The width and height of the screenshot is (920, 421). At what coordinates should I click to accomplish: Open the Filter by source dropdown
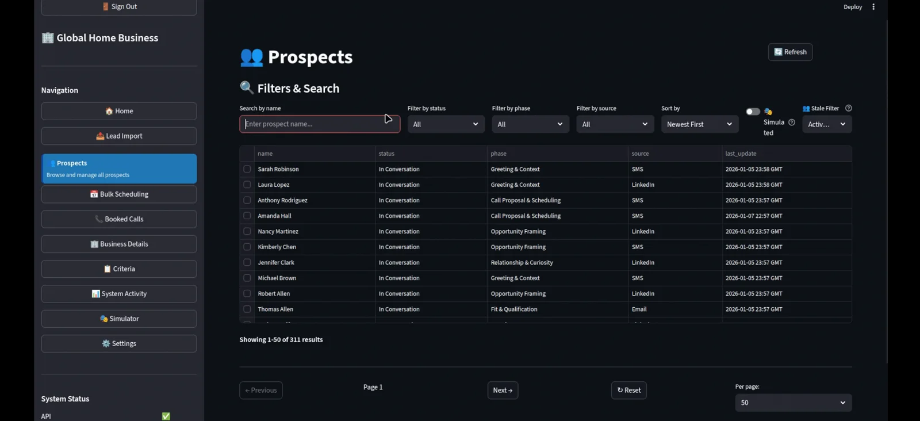[615, 124]
